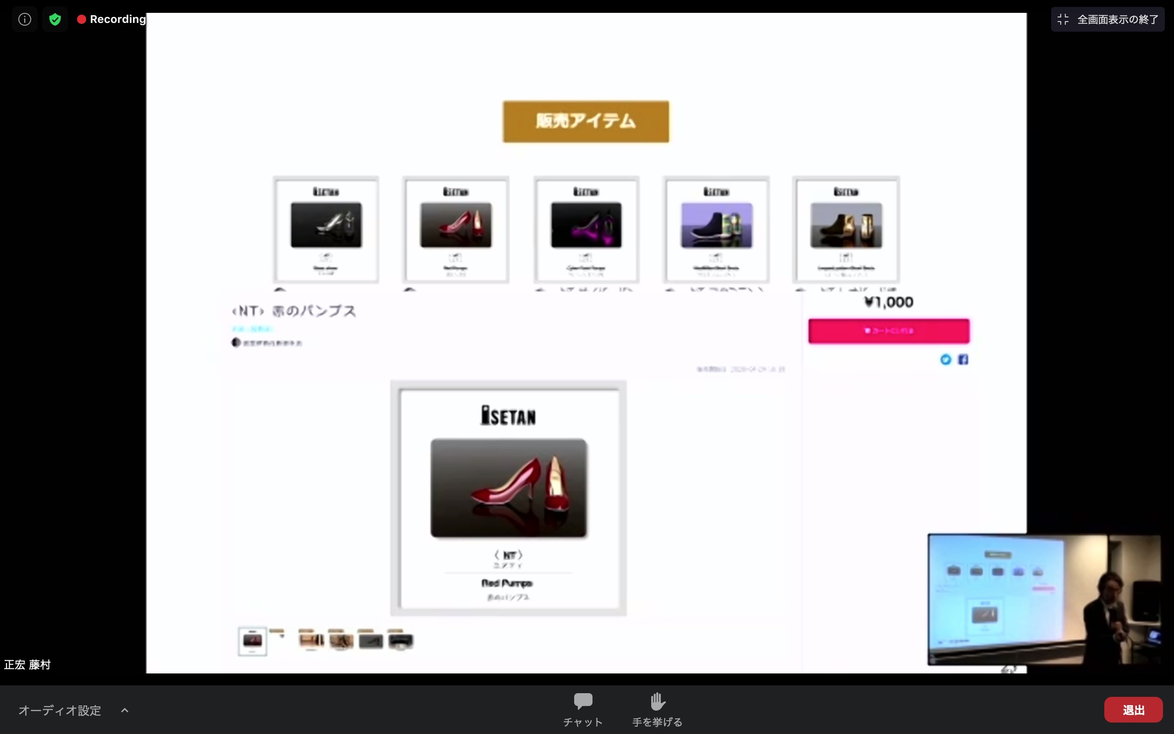The image size is (1174, 734).
Task: Open the meeting info icon
Action: click(25, 19)
